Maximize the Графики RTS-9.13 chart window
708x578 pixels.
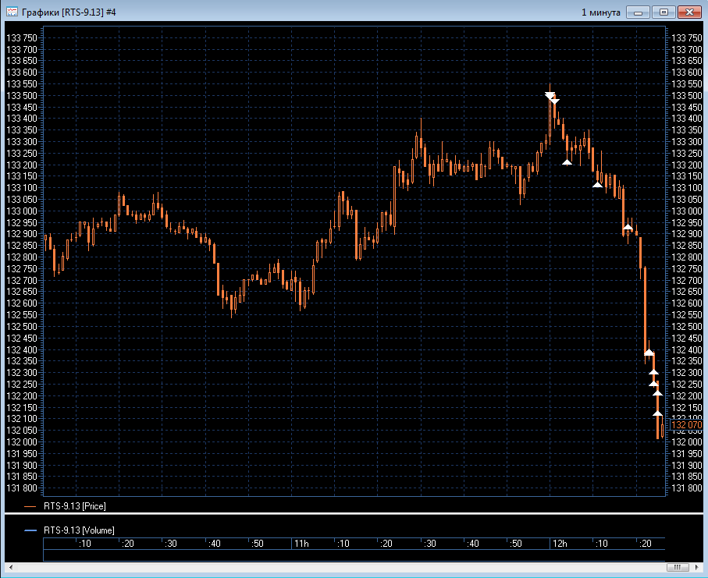[664, 12]
